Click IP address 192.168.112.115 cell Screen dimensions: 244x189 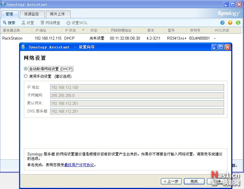[x=48, y=38]
